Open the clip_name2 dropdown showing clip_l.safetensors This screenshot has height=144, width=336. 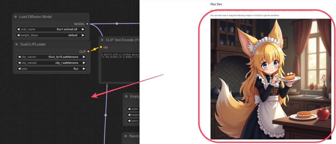pyautogui.click(x=52, y=63)
